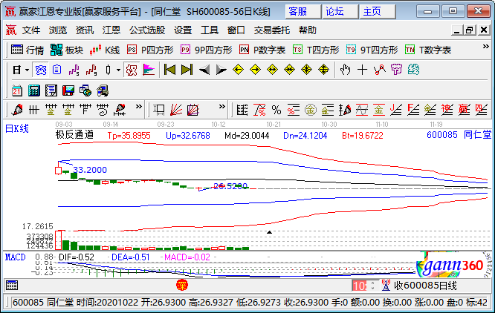Click the blue clipboard notes icon
This screenshot has height=313, width=495.
click(56, 70)
